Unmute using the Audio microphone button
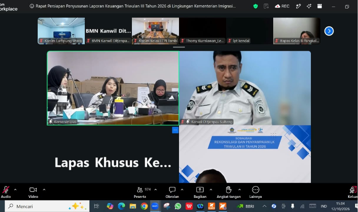 (6, 192)
